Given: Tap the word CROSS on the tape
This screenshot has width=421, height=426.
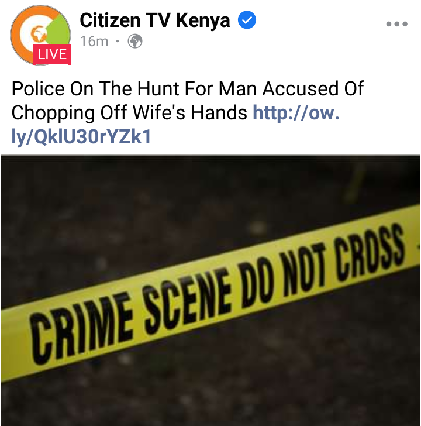Looking at the screenshot, I should click(x=370, y=252).
